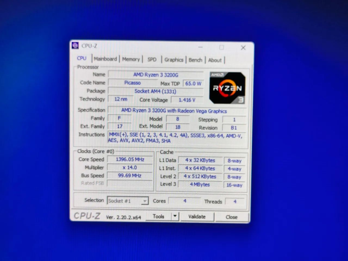Click the Close button at bottom

[231, 217]
